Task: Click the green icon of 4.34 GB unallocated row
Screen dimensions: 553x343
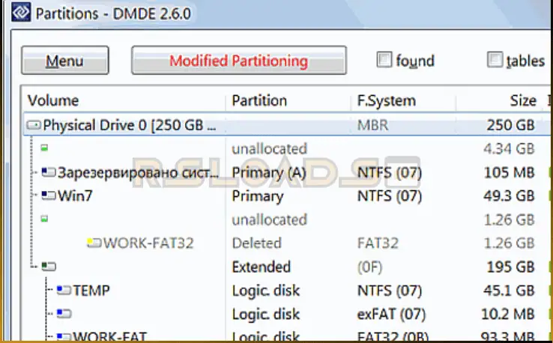Action: 44,148
